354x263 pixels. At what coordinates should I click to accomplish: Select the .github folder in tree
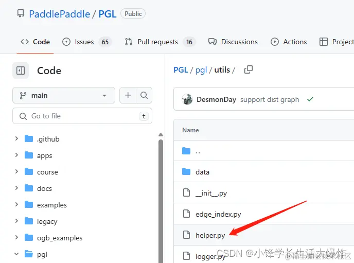point(48,139)
